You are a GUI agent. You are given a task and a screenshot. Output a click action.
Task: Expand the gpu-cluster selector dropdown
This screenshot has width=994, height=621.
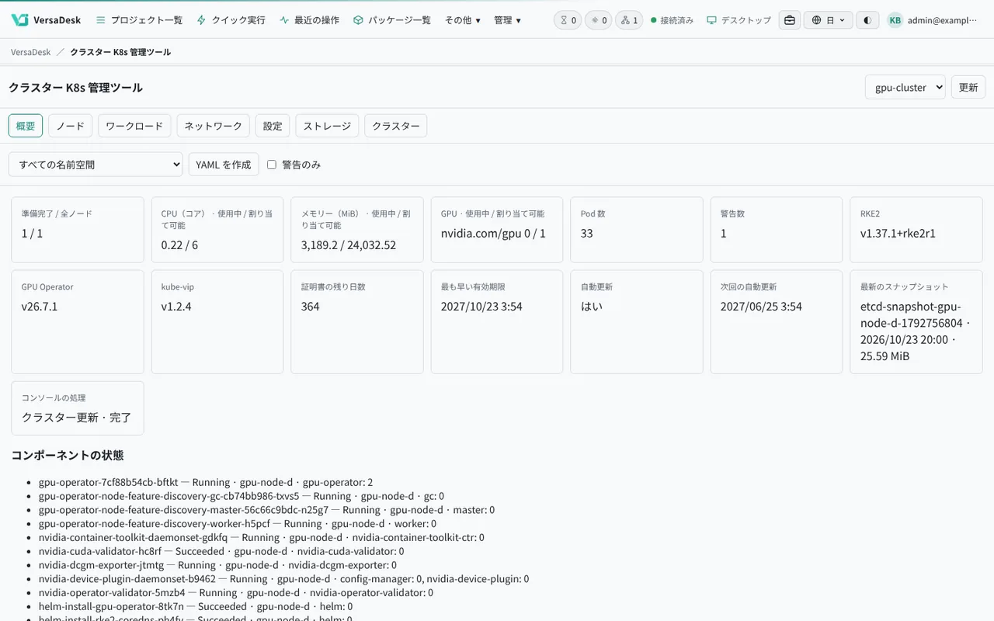pyautogui.click(x=905, y=87)
